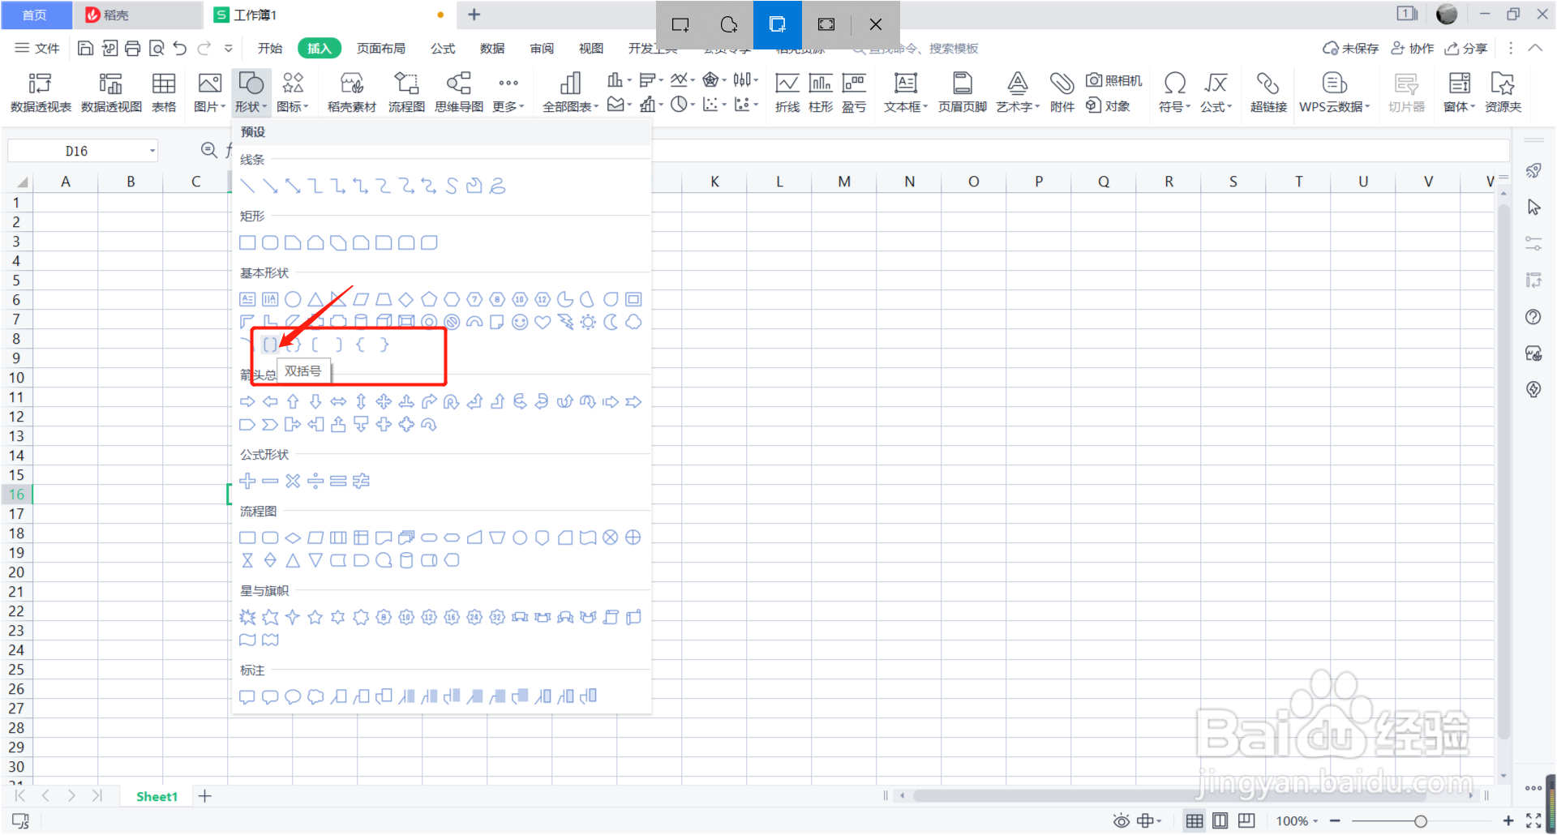Select the 5-point star shape
Screen dimensions: 1557x835
click(x=315, y=617)
